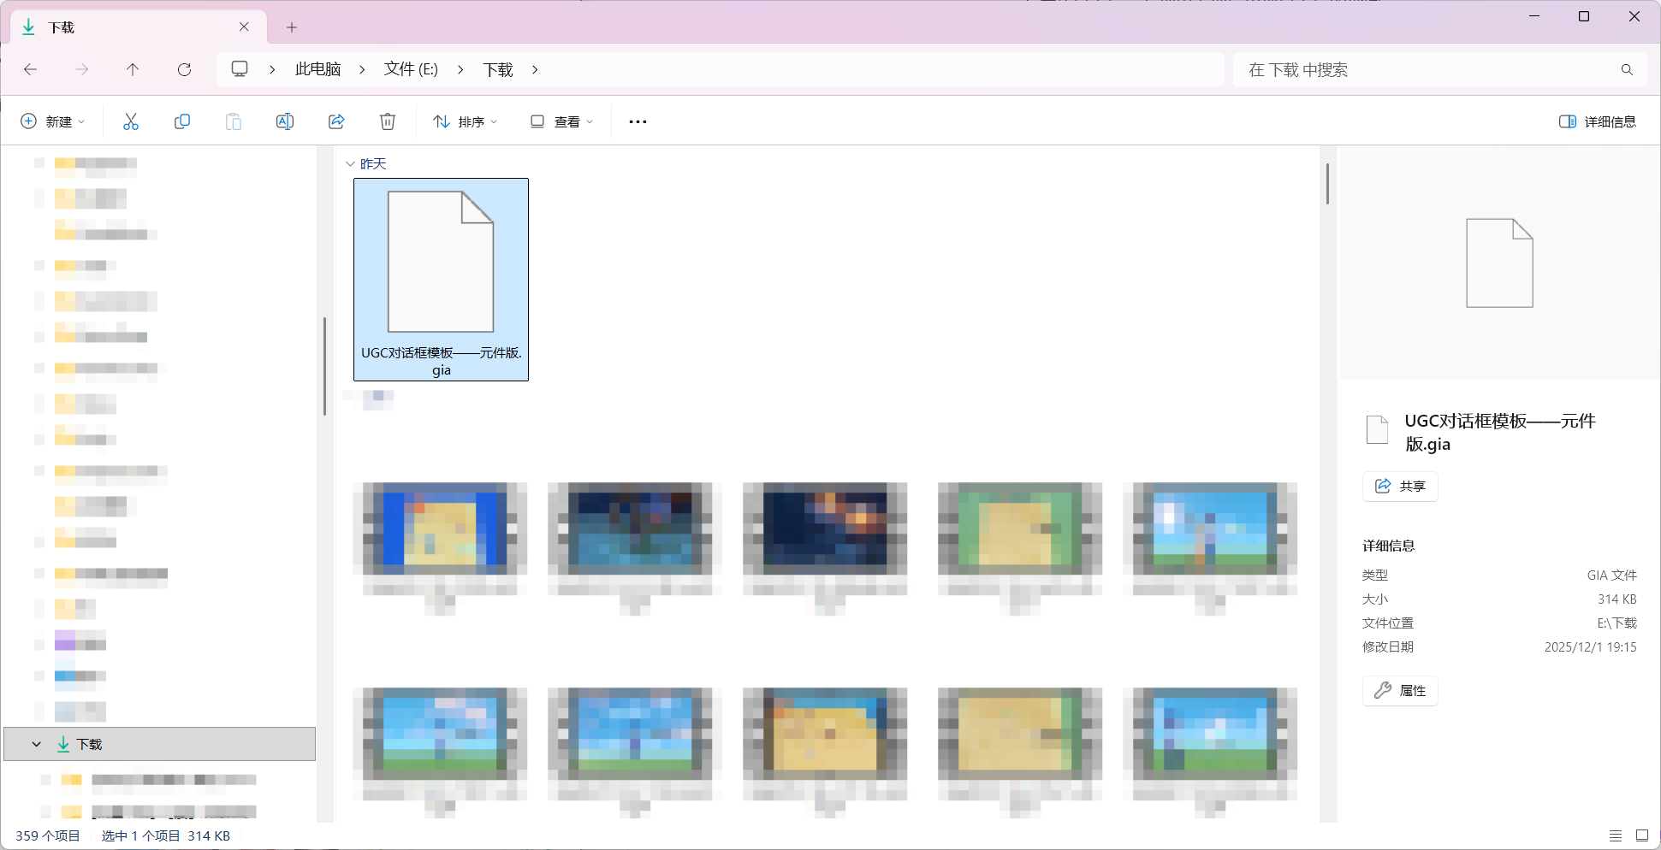Open the 查看 view dropdown

pos(561,121)
